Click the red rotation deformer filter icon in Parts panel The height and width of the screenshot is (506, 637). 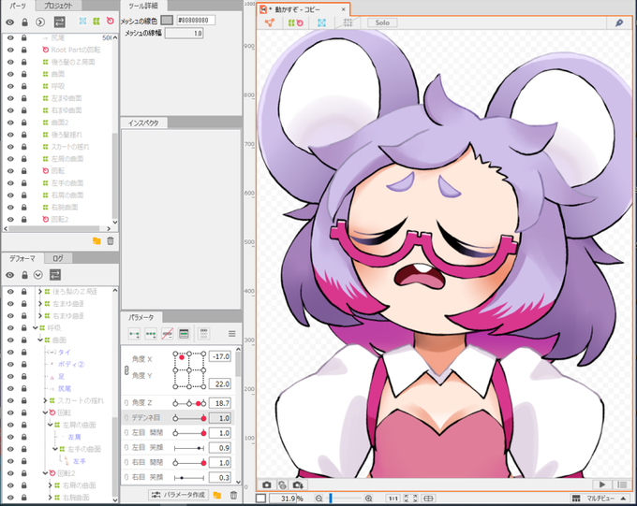tap(111, 21)
